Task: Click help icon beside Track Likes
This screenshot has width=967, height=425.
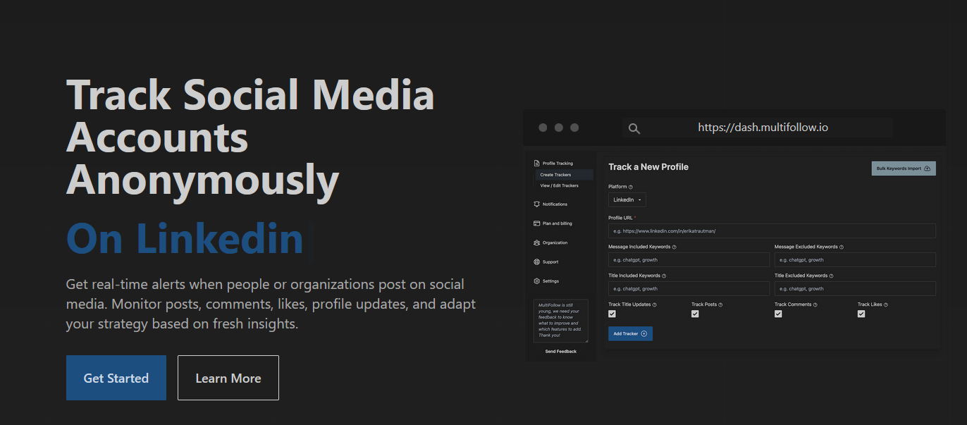Action: pyautogui.click(x=886, y=304)
